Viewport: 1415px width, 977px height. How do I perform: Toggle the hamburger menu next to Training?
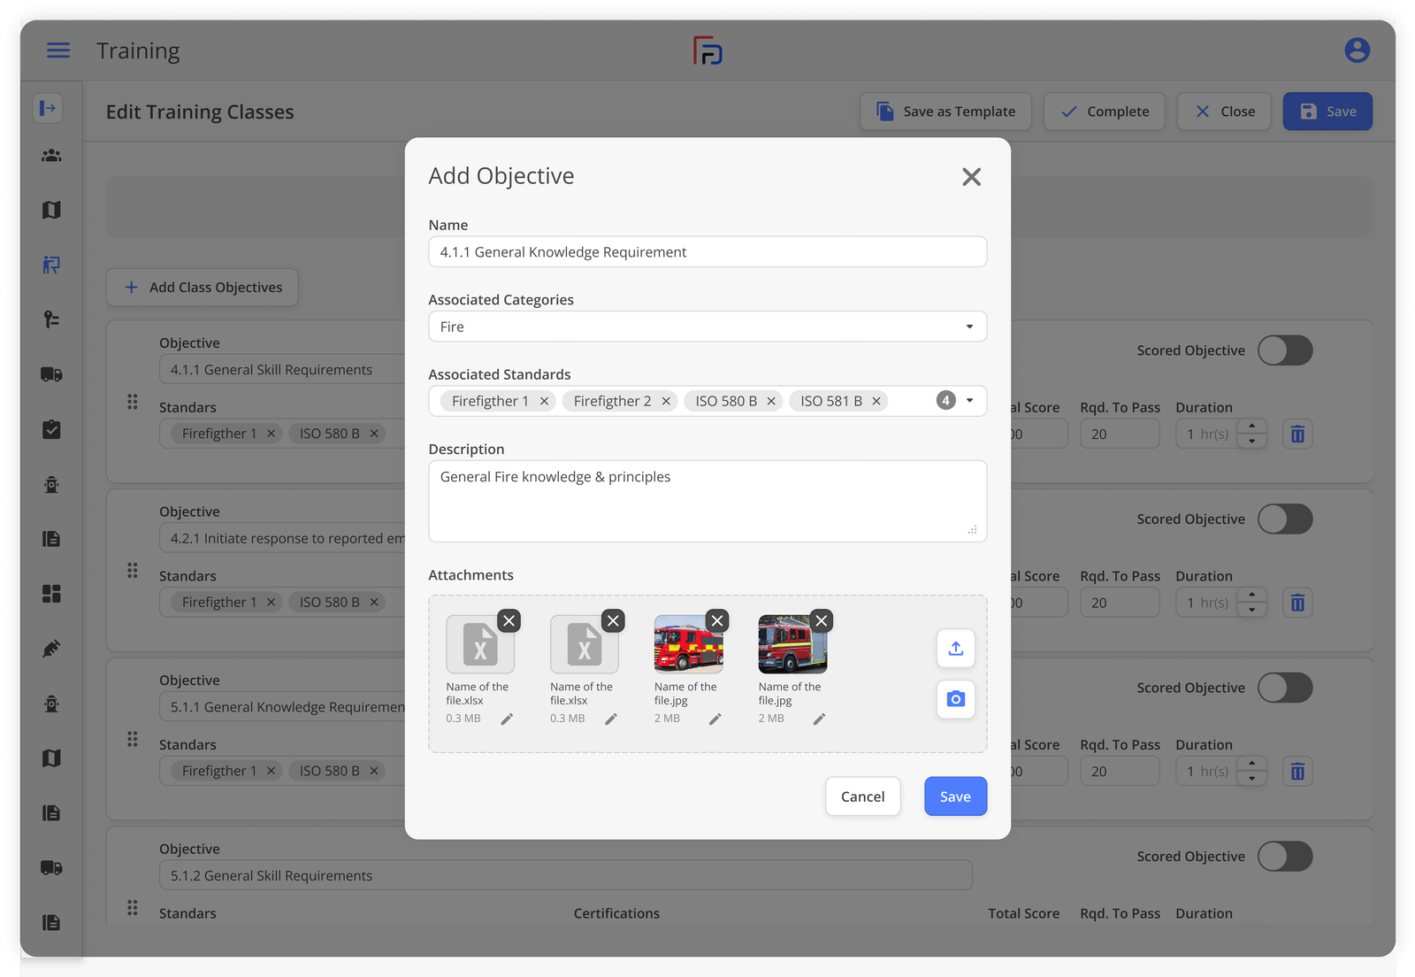[57, 50]
